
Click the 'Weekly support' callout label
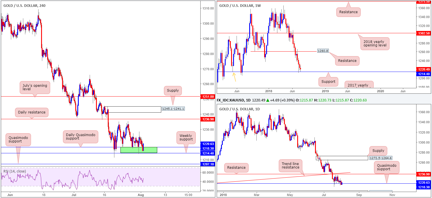tap(186, 137)
